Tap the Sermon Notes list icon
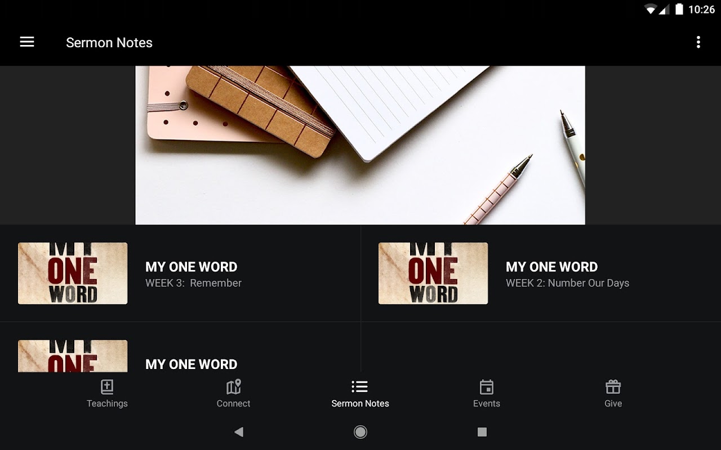 (x=360, y=386)
